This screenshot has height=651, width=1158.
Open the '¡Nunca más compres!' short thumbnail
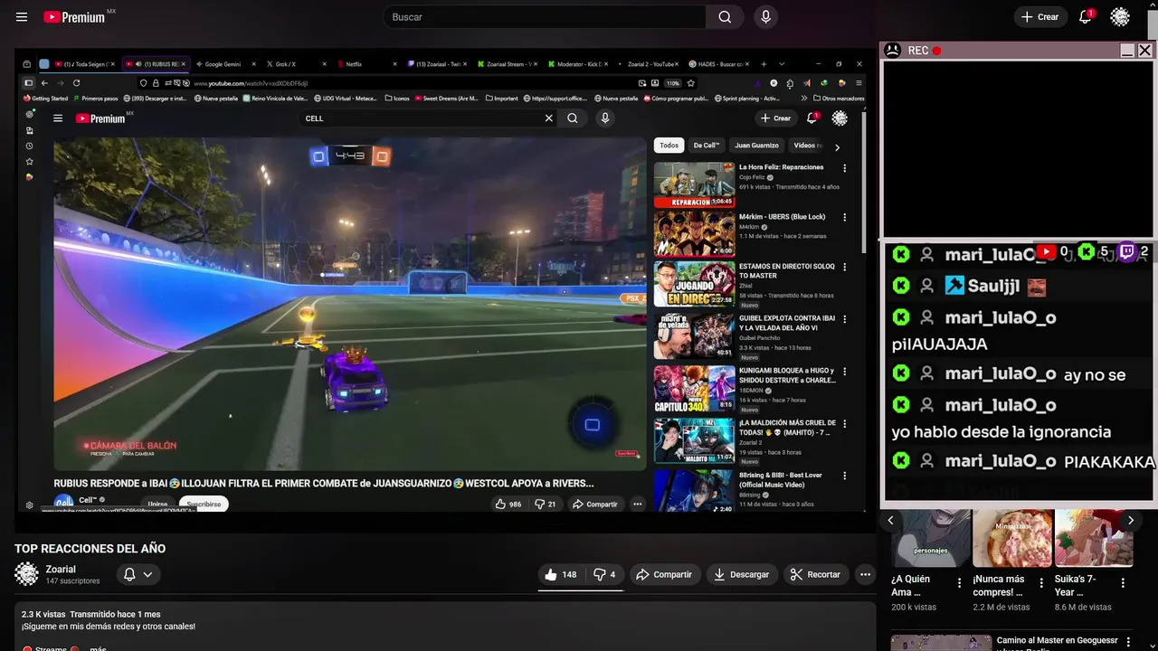[1012, 538]
